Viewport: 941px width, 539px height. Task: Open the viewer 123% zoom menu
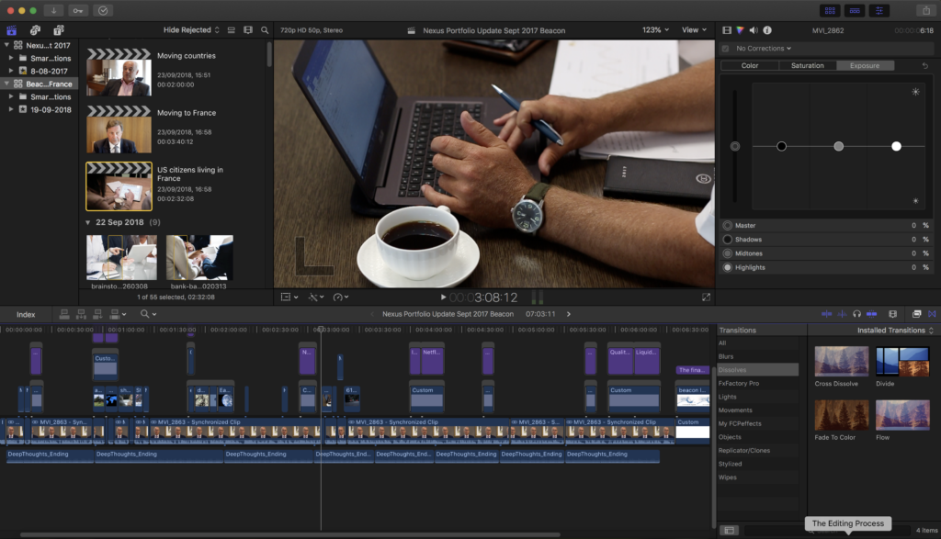coord(654,28)
